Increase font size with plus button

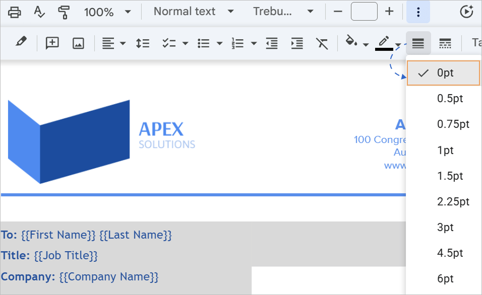pyautogui.click(x=389, y=12)
